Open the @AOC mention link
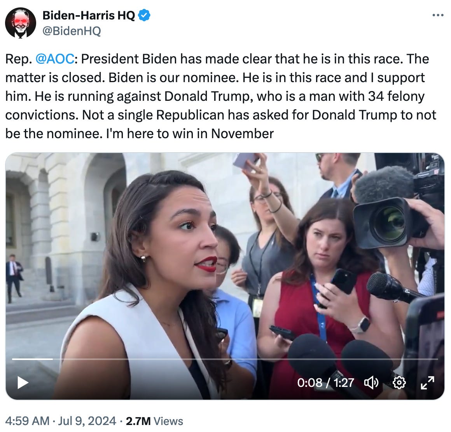Image resolution: width=451 pixels, height=432 pixels. (54, 59)
